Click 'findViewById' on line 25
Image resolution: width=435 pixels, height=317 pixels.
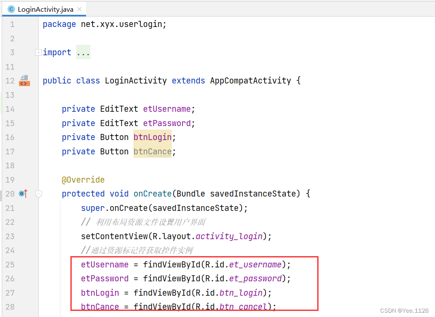(x=172, y=264)
